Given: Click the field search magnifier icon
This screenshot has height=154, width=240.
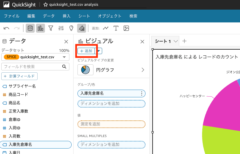Looking at the screenshot, I should tap(64, 67).
